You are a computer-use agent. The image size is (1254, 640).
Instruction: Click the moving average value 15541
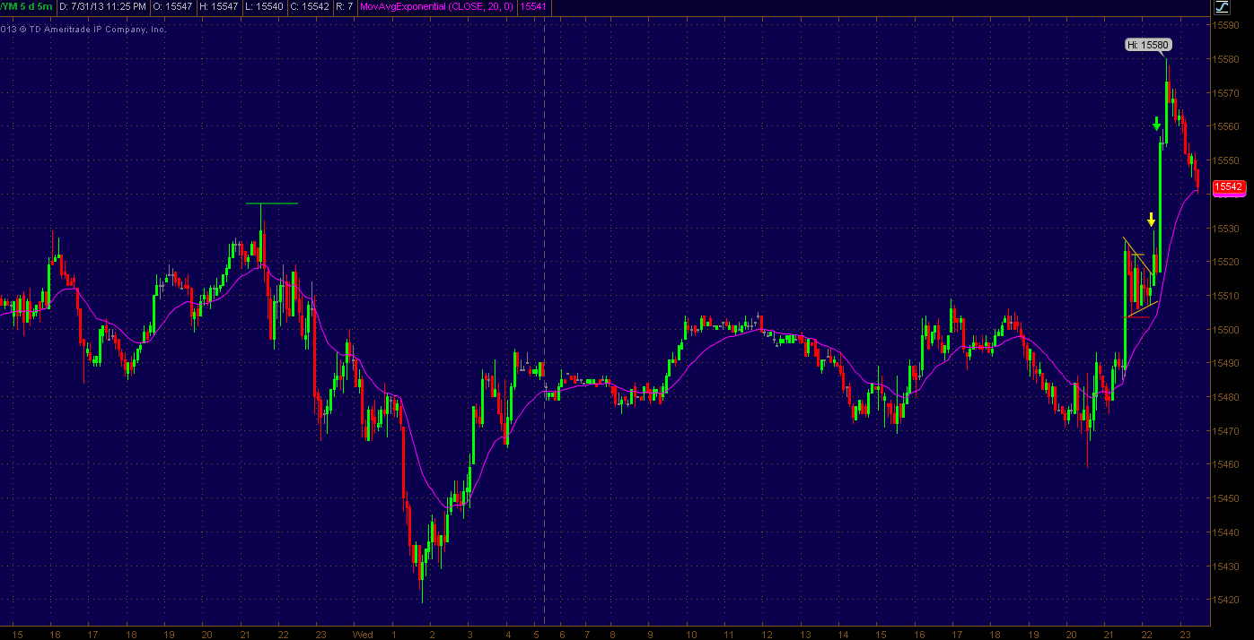coord(533,6)
